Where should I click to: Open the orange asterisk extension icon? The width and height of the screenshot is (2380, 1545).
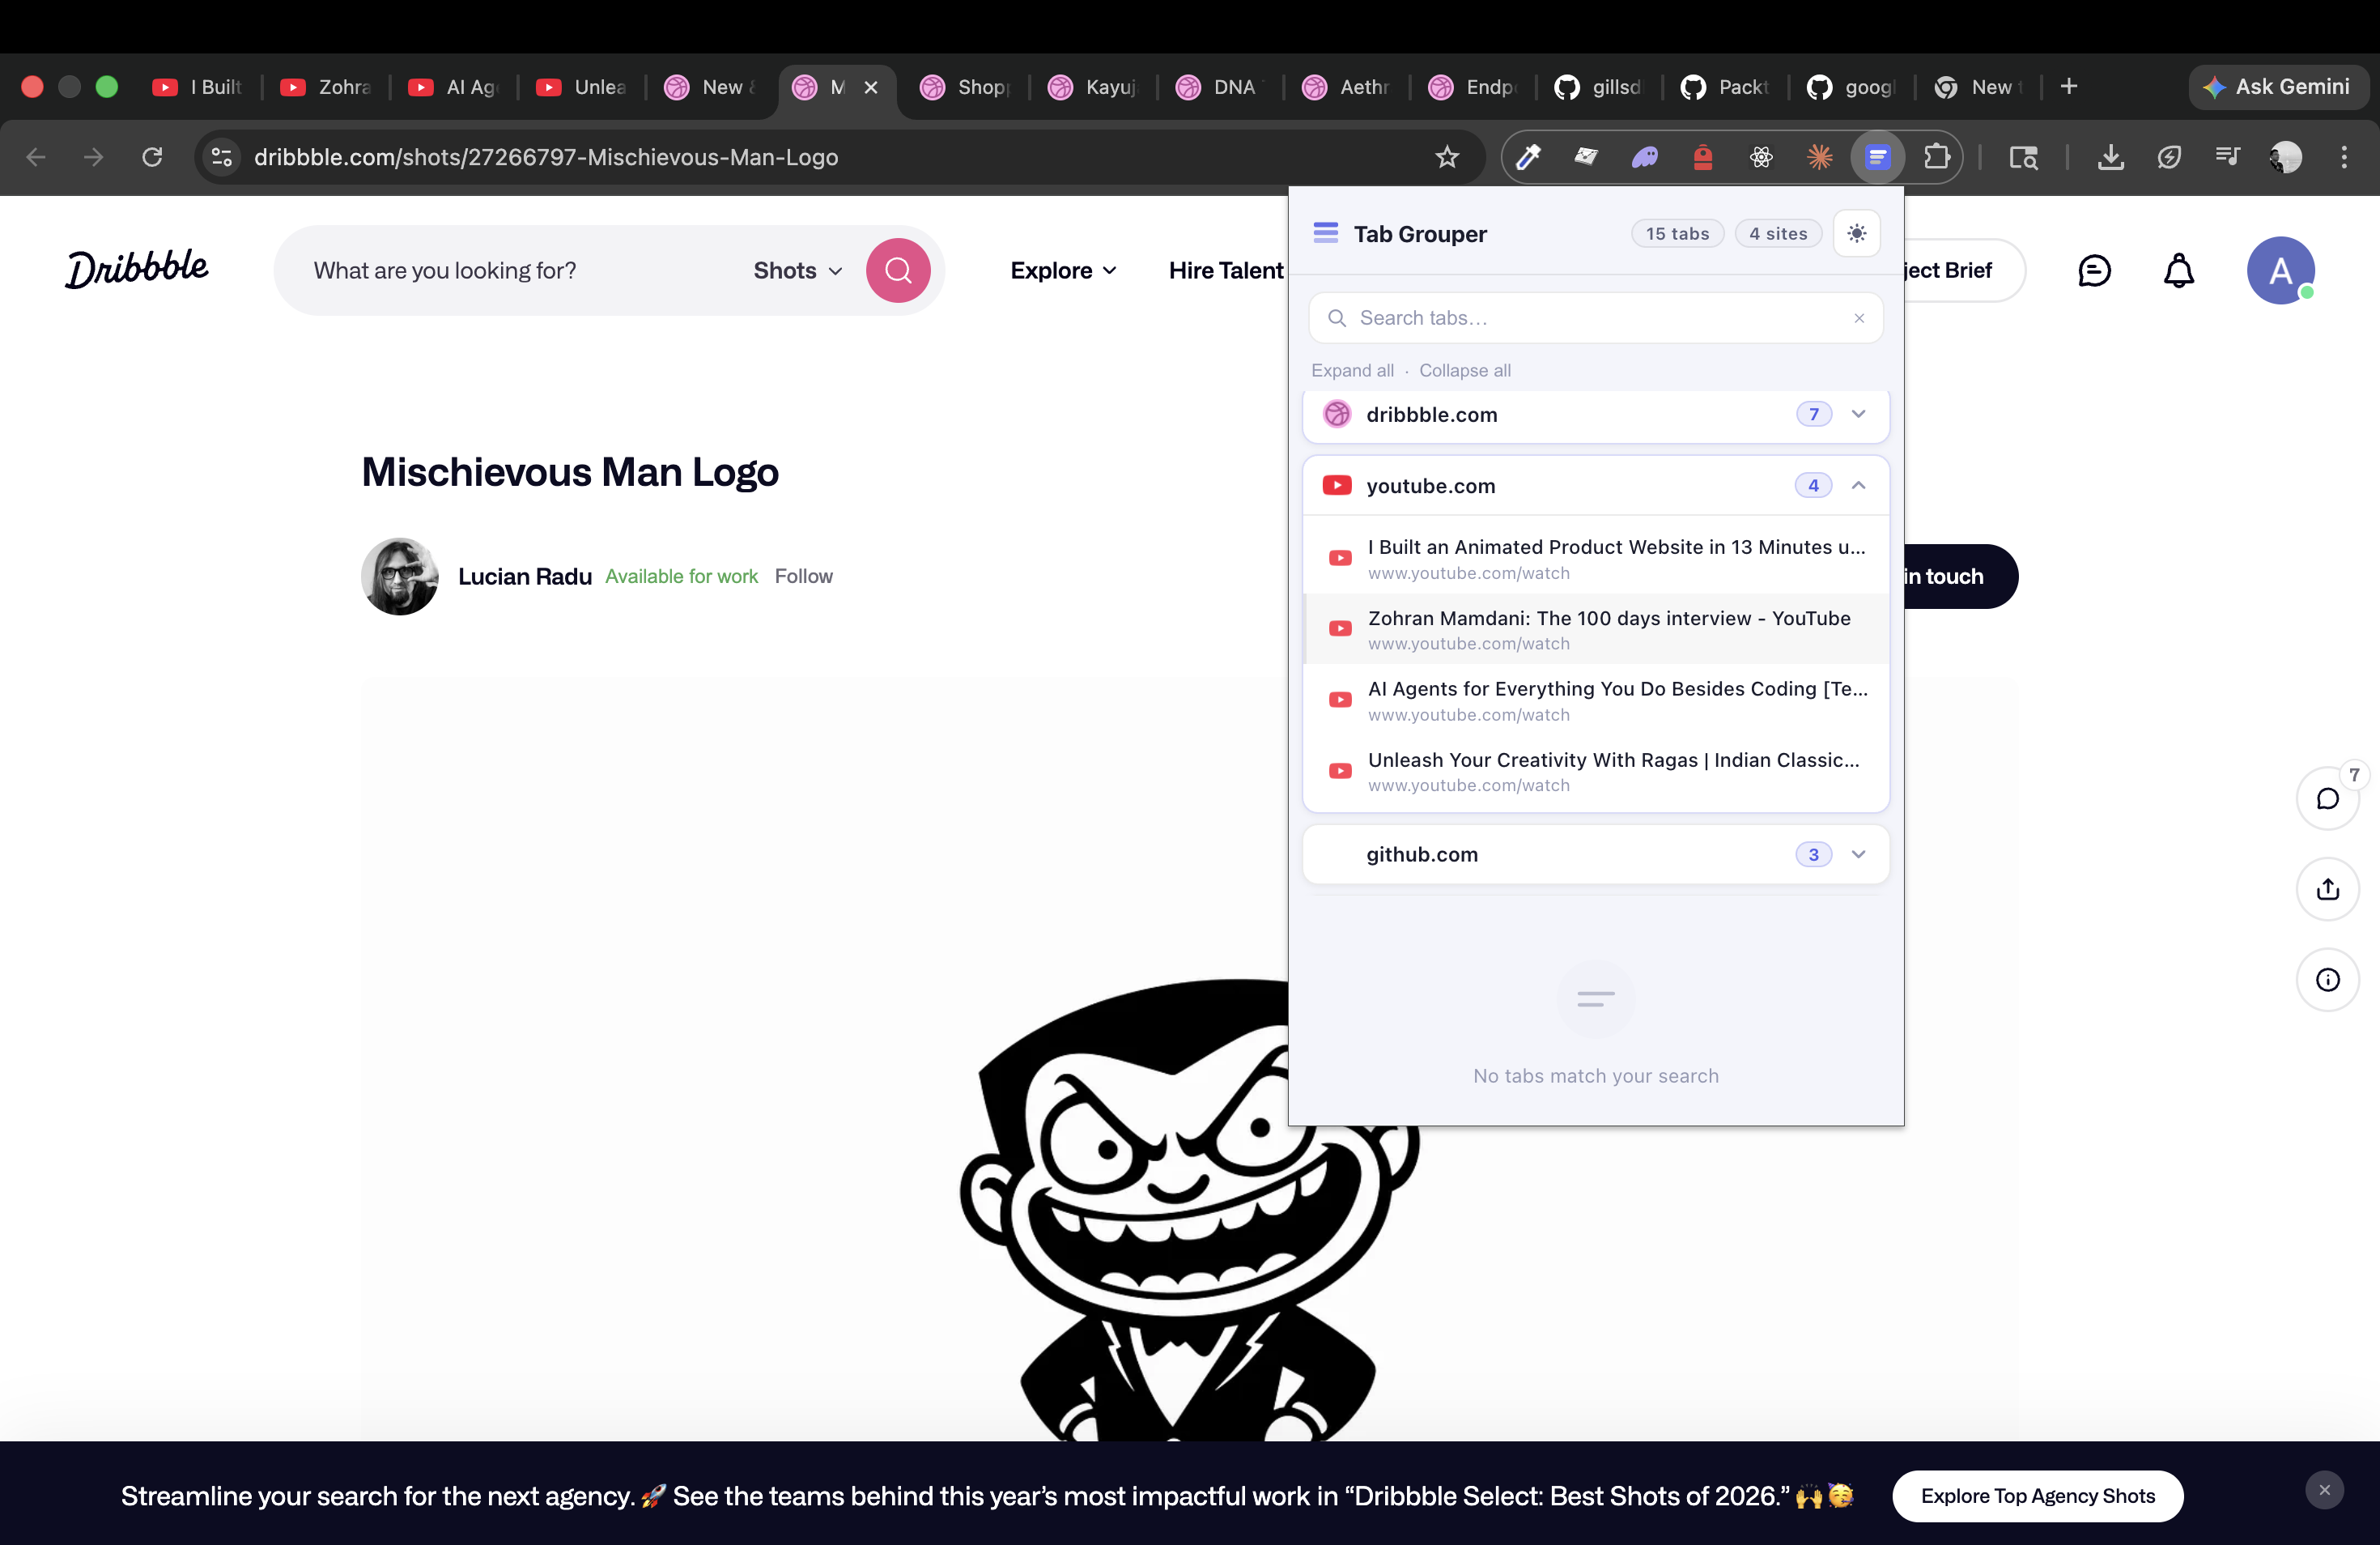click(1819, 157)
